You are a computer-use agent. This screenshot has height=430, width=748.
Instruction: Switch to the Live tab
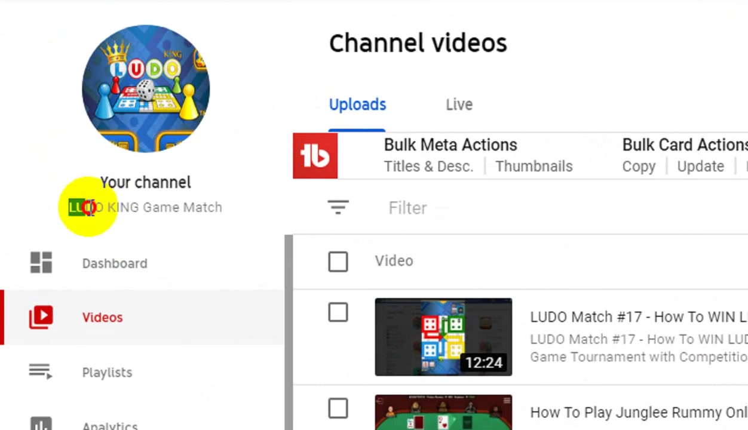(459, 105)
